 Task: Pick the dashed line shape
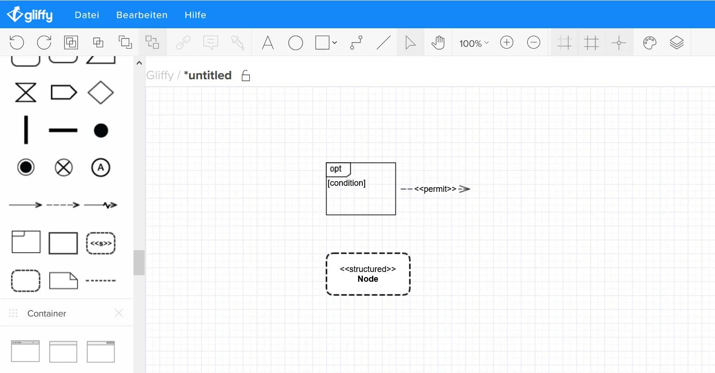coord(101,280)
